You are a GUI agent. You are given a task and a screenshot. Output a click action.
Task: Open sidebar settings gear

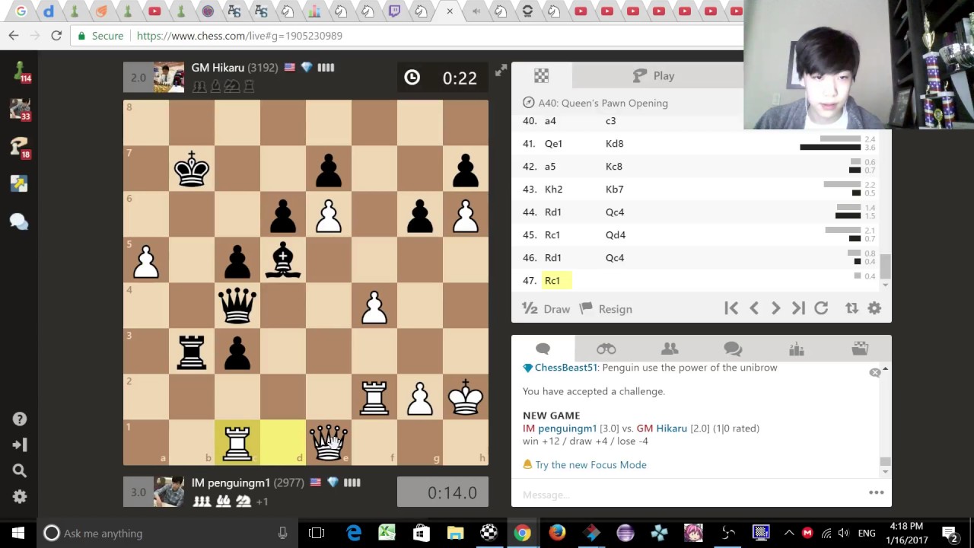pos(20,496)
